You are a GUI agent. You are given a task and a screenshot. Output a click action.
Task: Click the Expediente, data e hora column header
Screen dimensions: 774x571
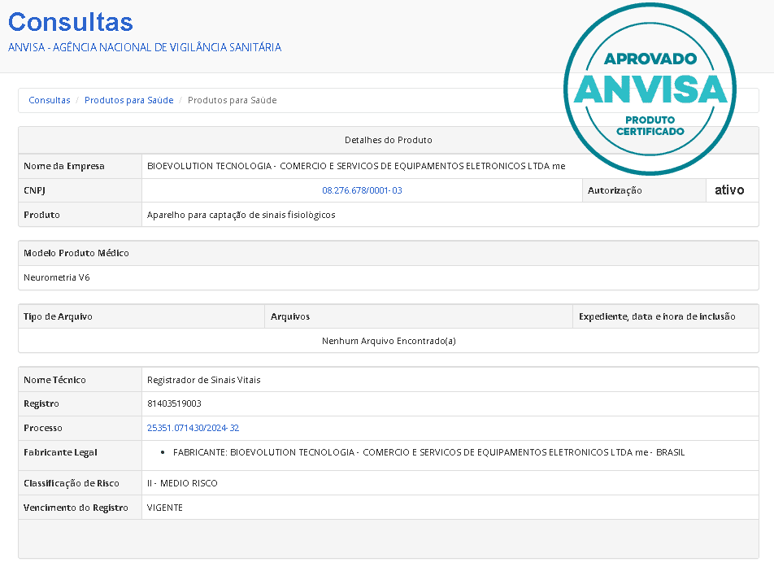click(657, 316)
